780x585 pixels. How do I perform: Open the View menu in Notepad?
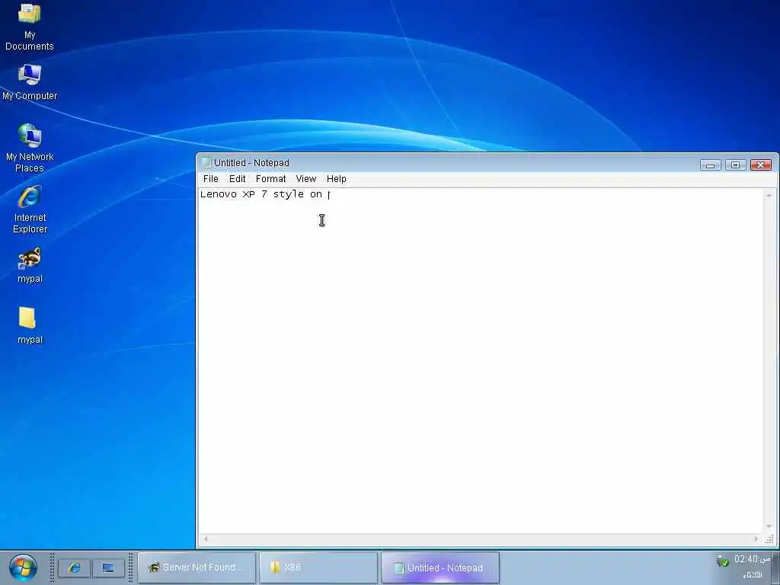306,178
